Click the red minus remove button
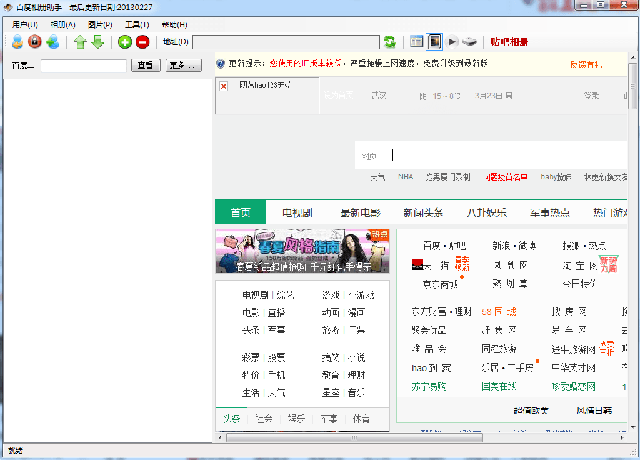The image size is (640, 460). (142, 42)
